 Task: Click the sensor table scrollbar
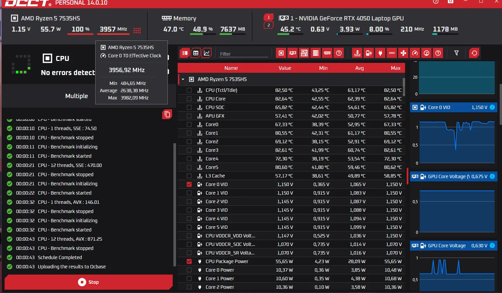[x=404, y=87]
